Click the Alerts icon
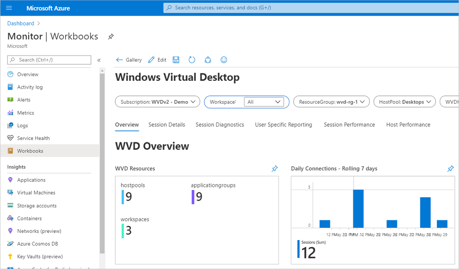This screenshot has width=459, height=269. [10, 100]
